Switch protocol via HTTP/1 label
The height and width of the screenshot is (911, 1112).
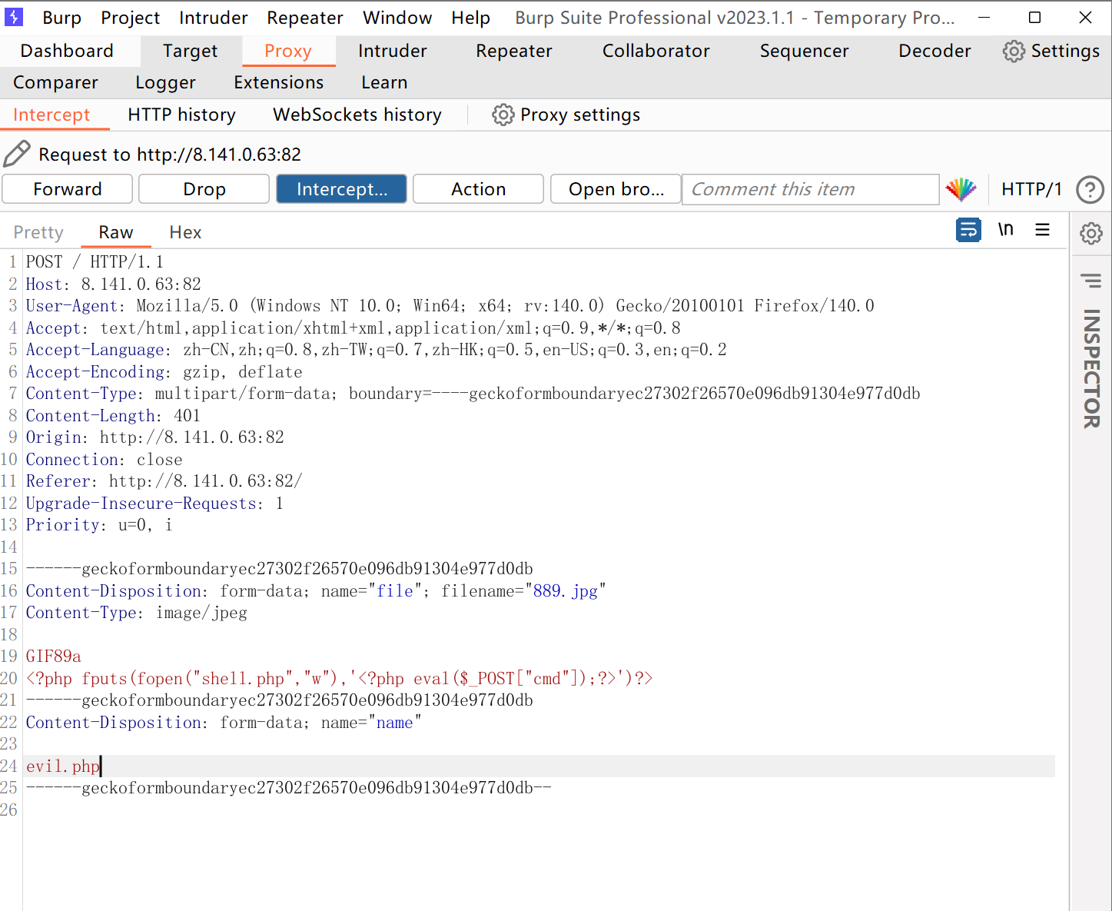[x=1031, y=189]
